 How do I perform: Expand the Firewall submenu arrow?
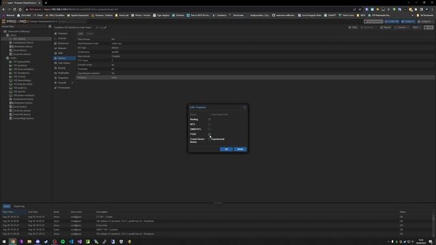click(73, 83)
